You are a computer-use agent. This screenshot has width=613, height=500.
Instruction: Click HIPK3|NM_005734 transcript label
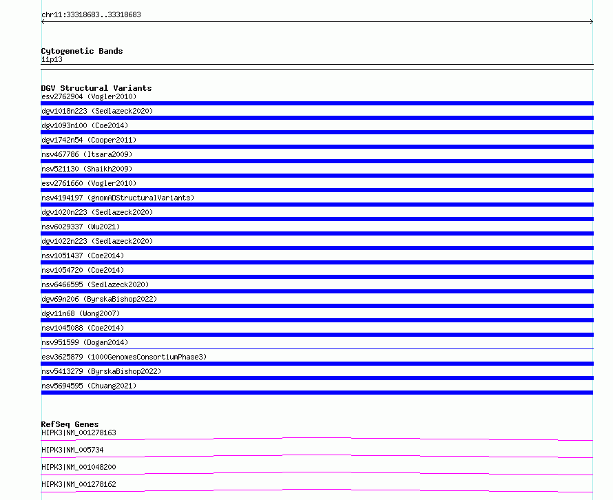[72, 450]
